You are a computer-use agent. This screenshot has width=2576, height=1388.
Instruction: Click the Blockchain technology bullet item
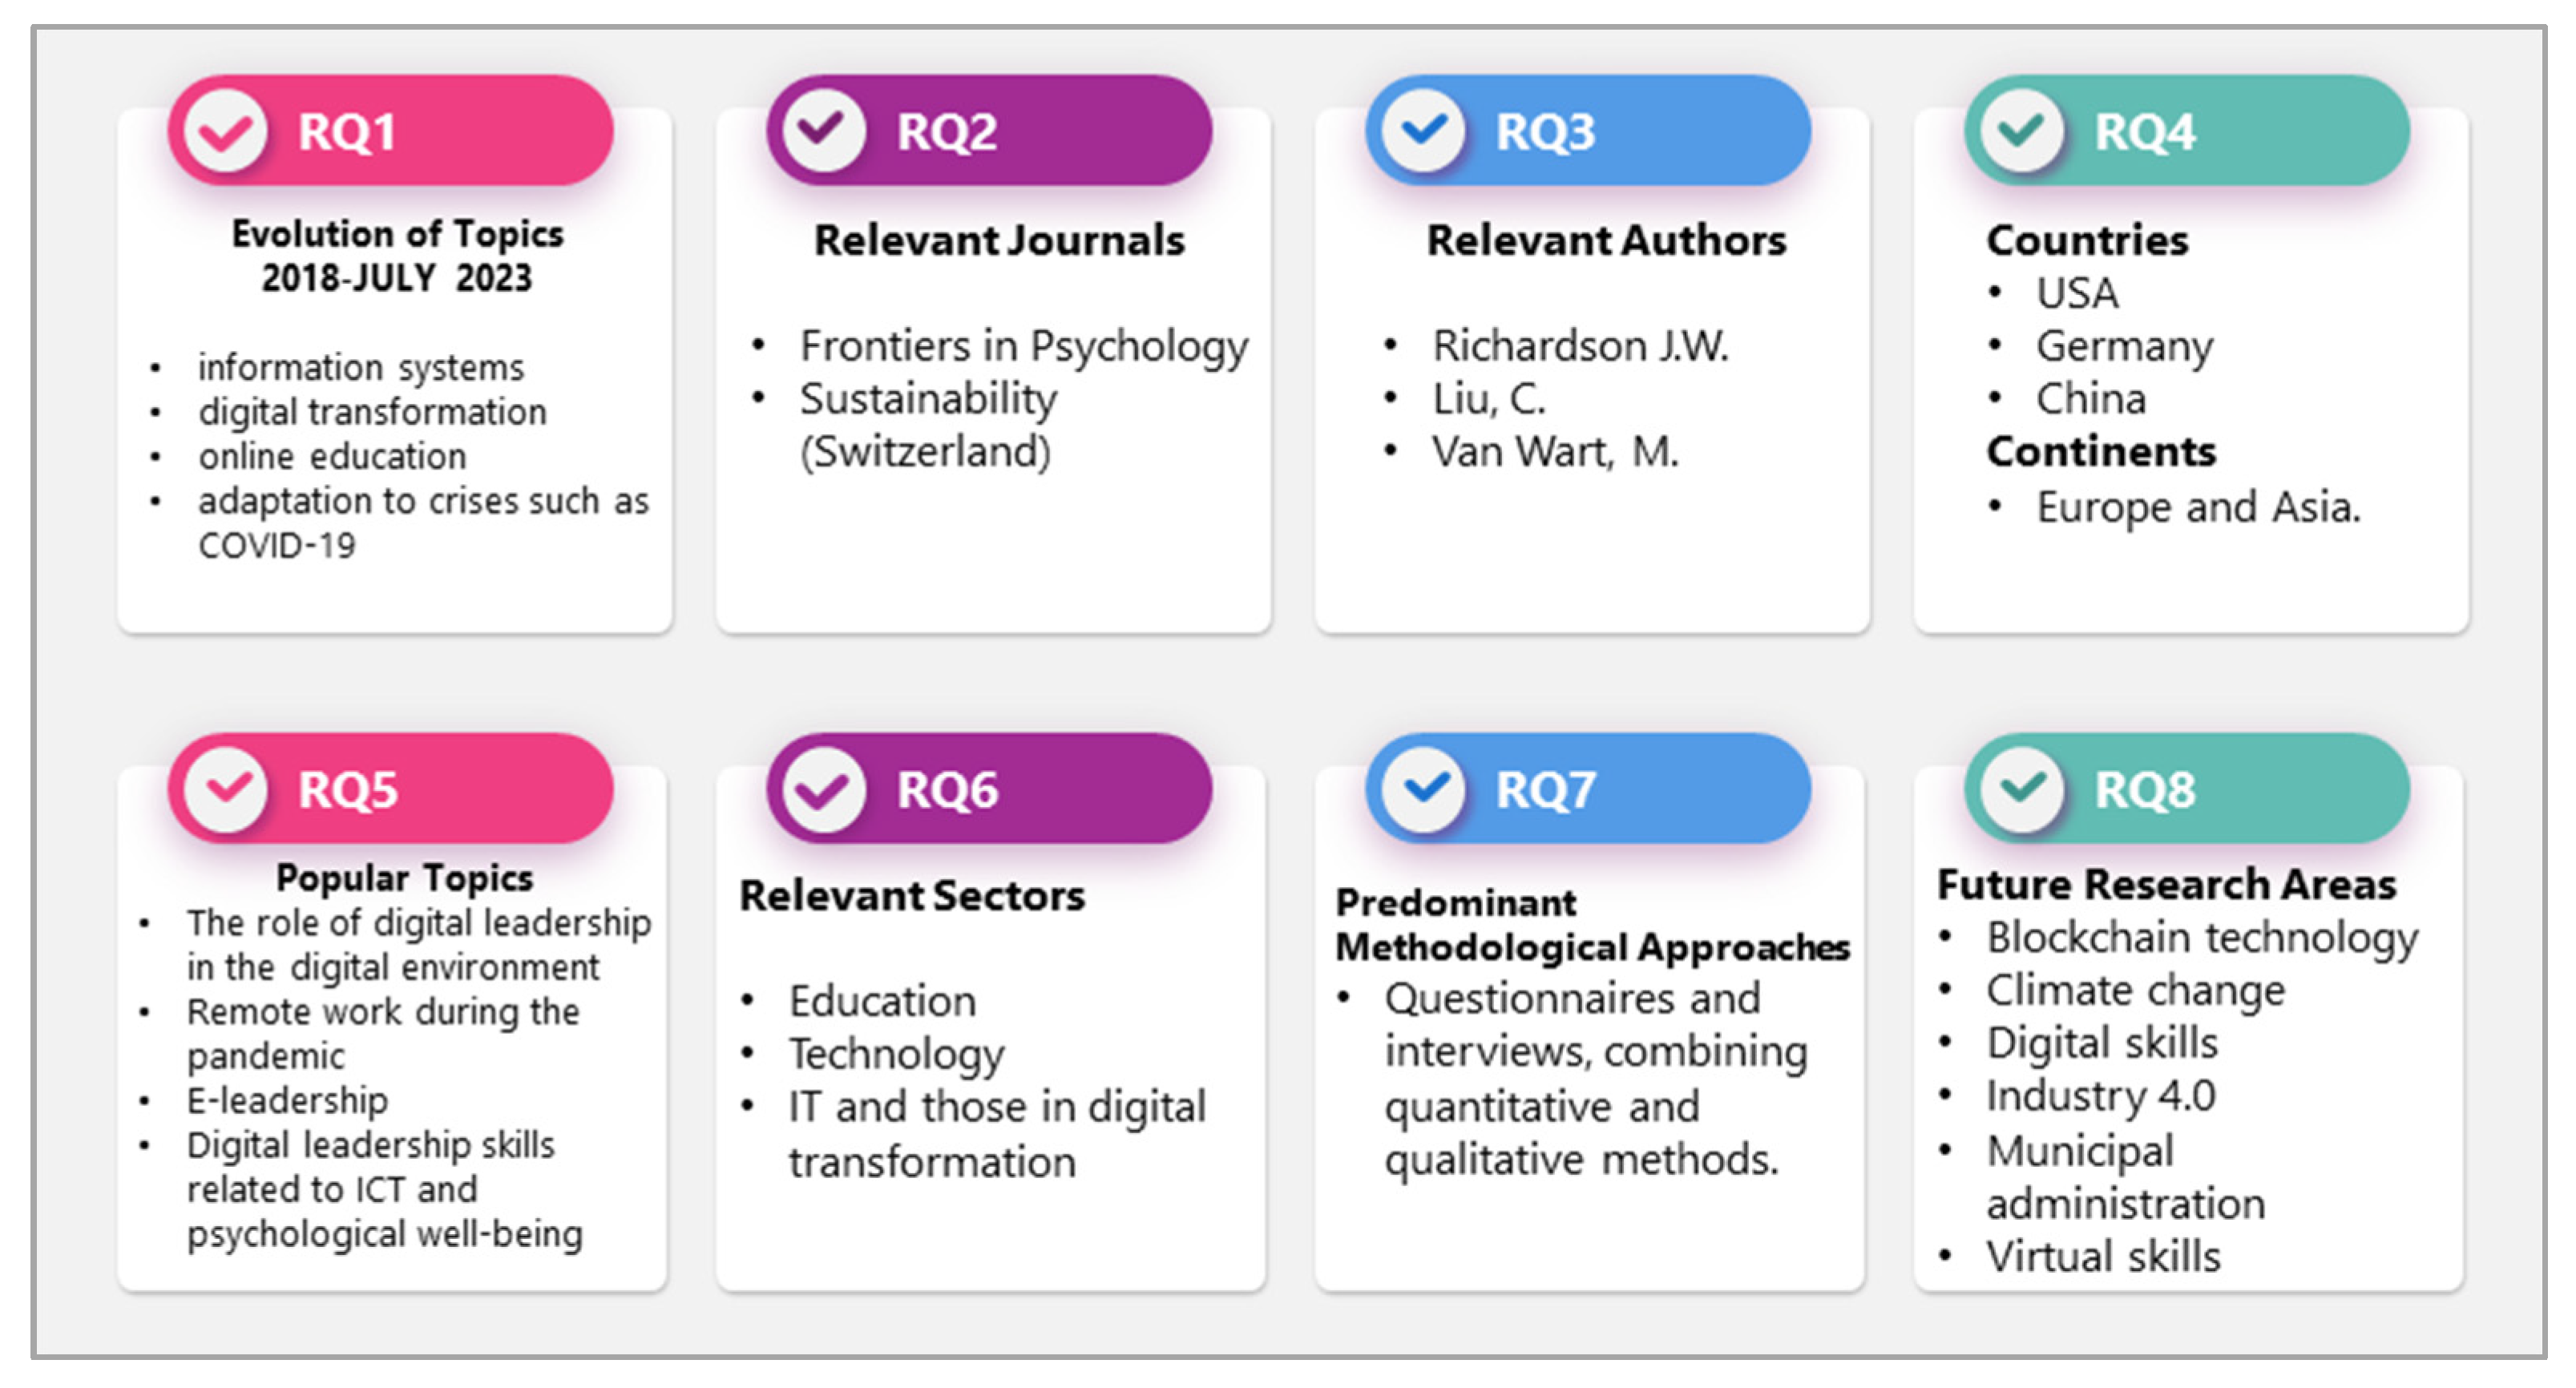tap(2202, 938)
